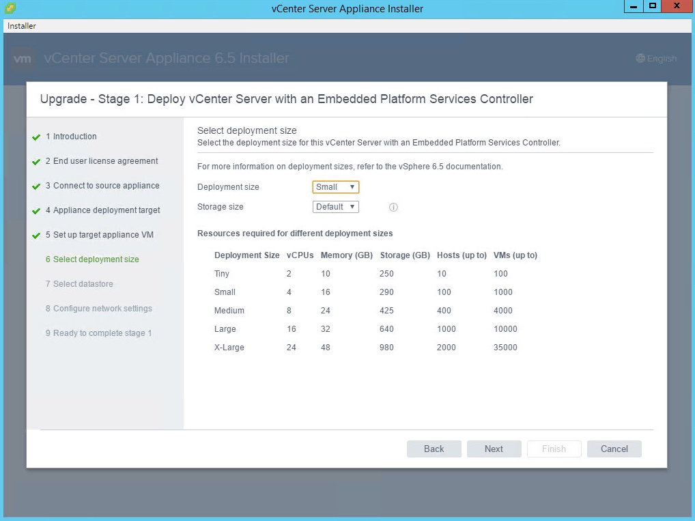The width and height of the screenshot is (695, 521).
Task: Cancel the upgrade wizard
Action: 614,449
